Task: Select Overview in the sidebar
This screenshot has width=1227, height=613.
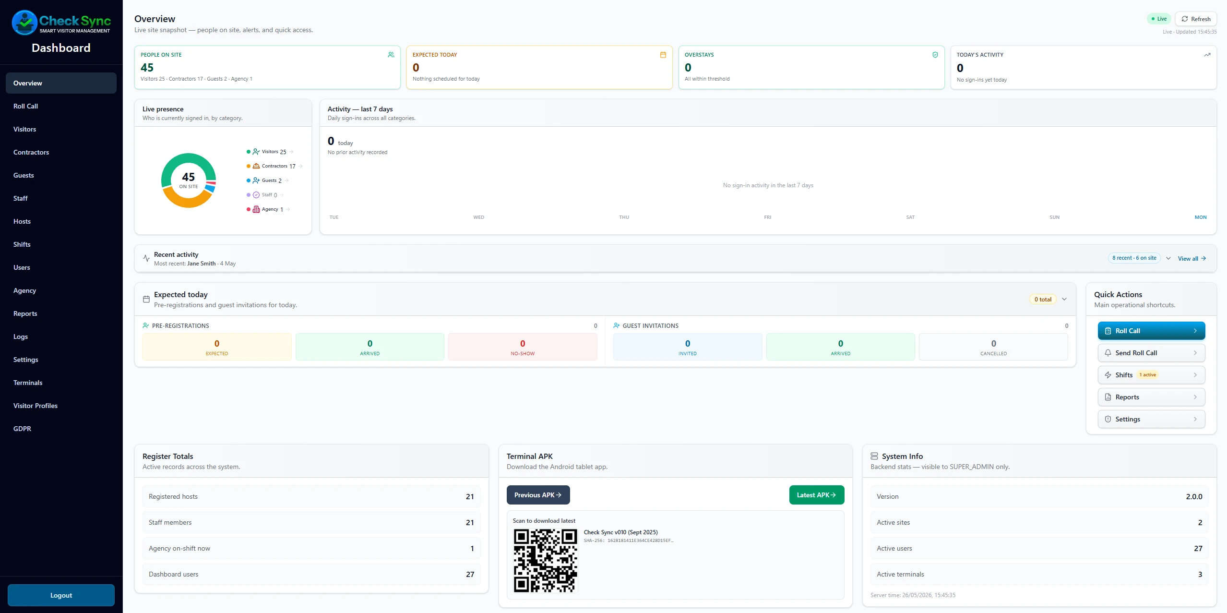Action: click(x=61, y=83)
